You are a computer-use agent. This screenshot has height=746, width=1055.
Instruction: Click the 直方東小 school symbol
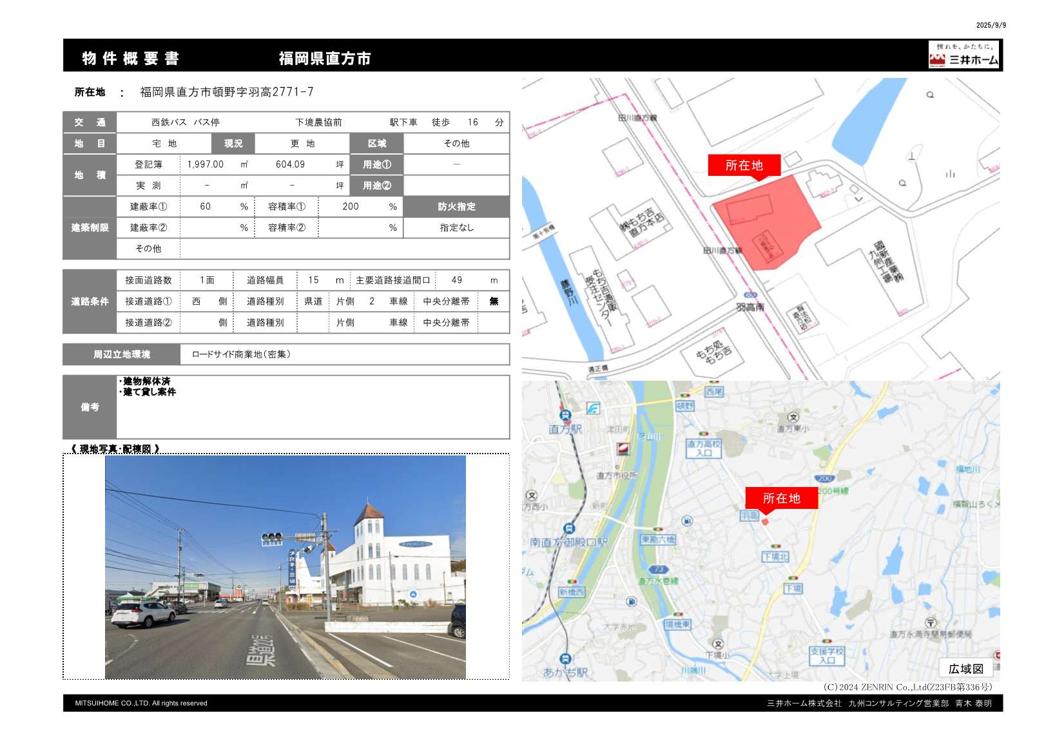click(793, 417)
